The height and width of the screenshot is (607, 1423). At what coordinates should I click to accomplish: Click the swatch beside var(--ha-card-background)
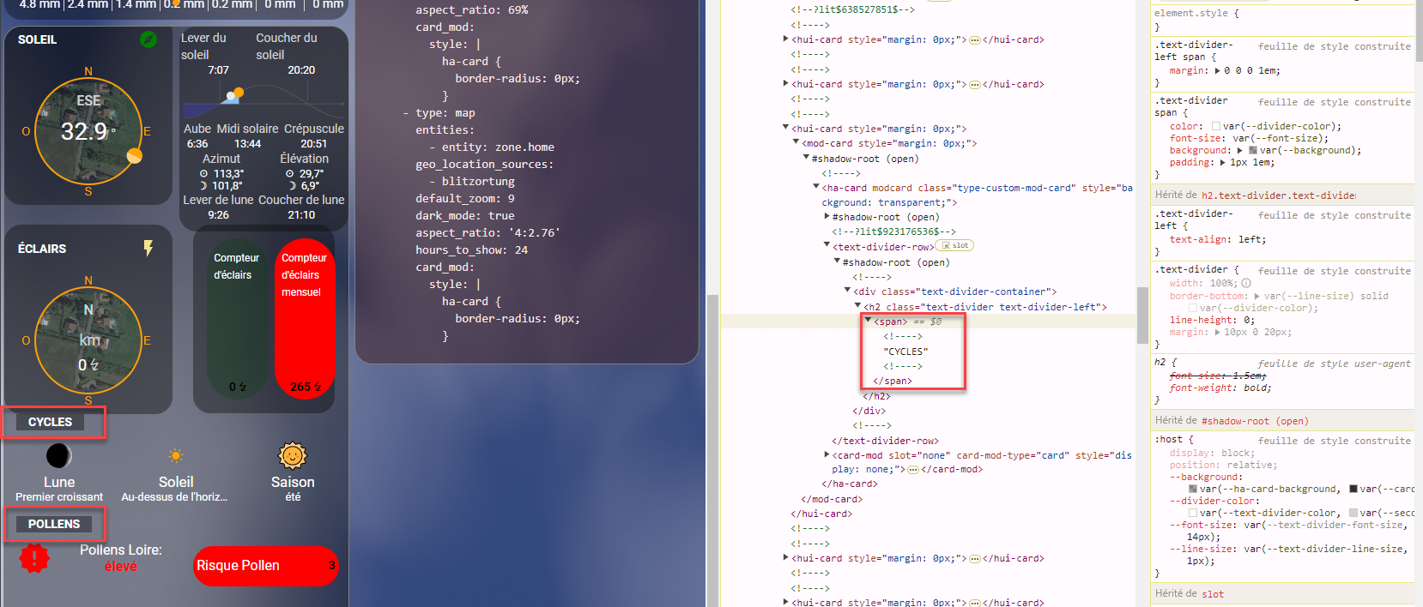click(1193, 490)
